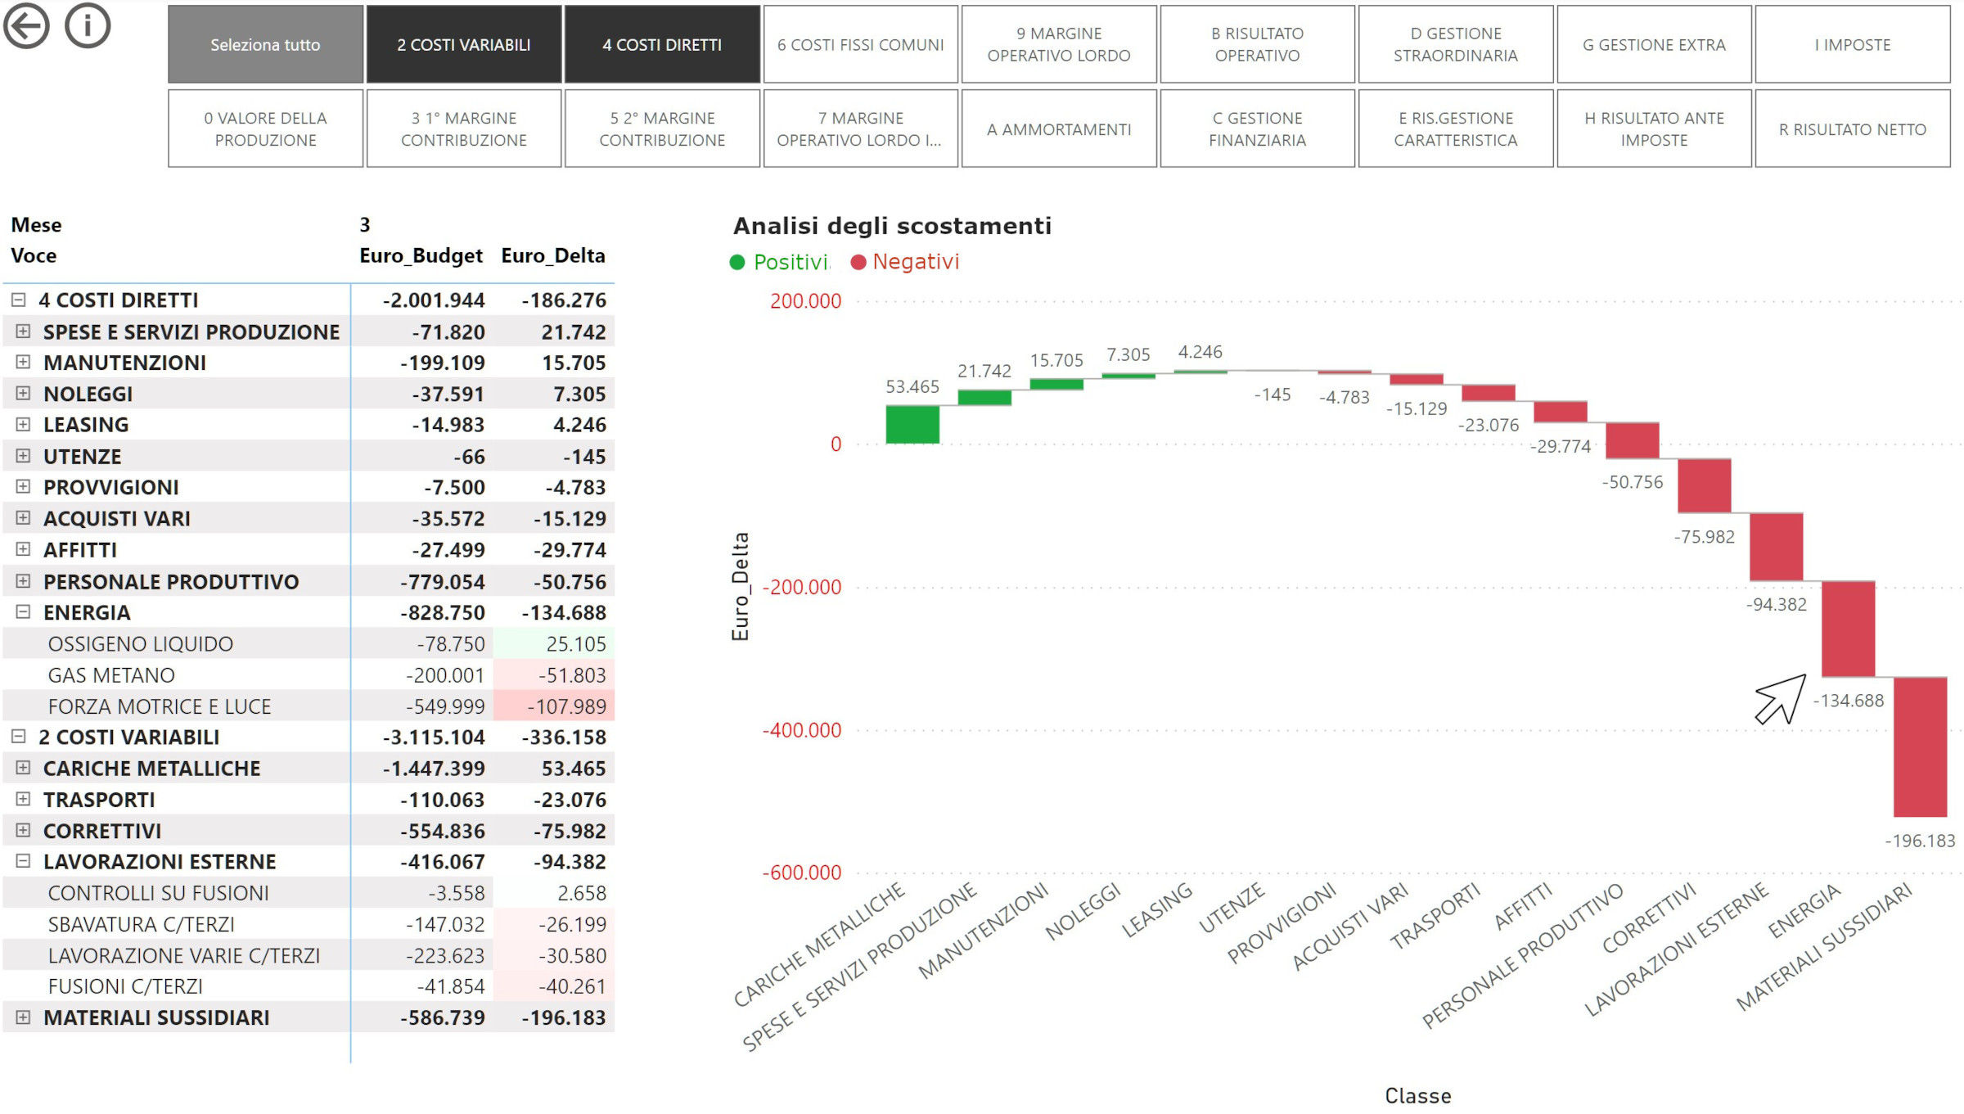Screen dimensions: 1964x1114
Task: Select 7 MARGINE OPERATIVO LORDO I... slicer
Action: (861, 129)
